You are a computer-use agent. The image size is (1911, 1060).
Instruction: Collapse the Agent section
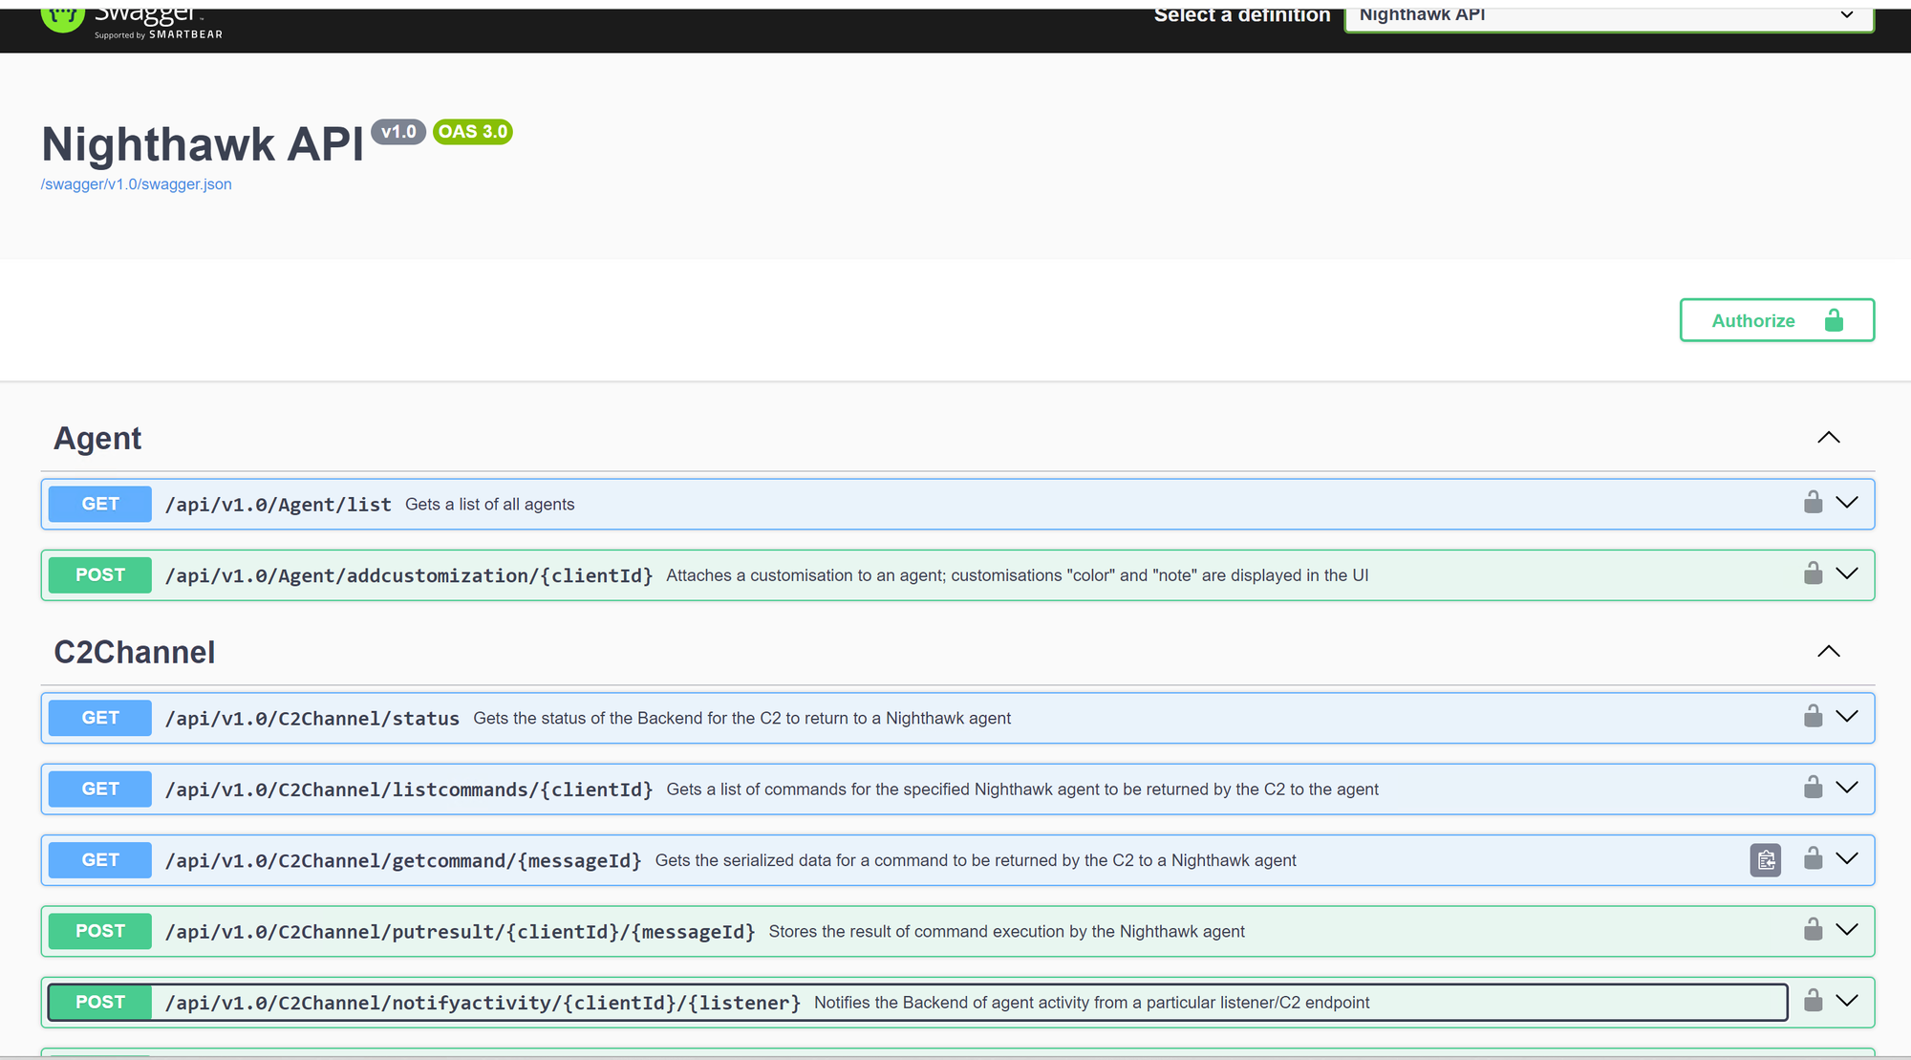(x=1828, y=437)
